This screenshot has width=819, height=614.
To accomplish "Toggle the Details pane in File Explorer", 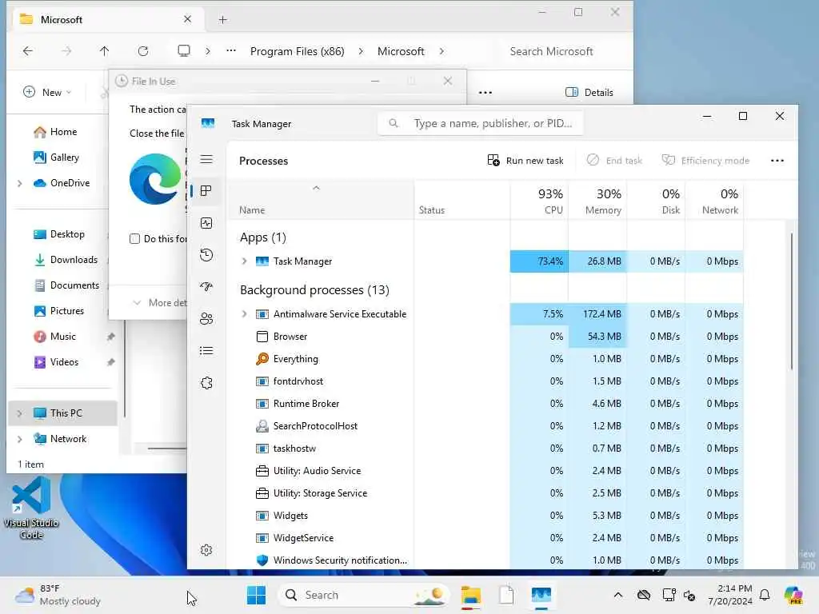I will point(589,93).
